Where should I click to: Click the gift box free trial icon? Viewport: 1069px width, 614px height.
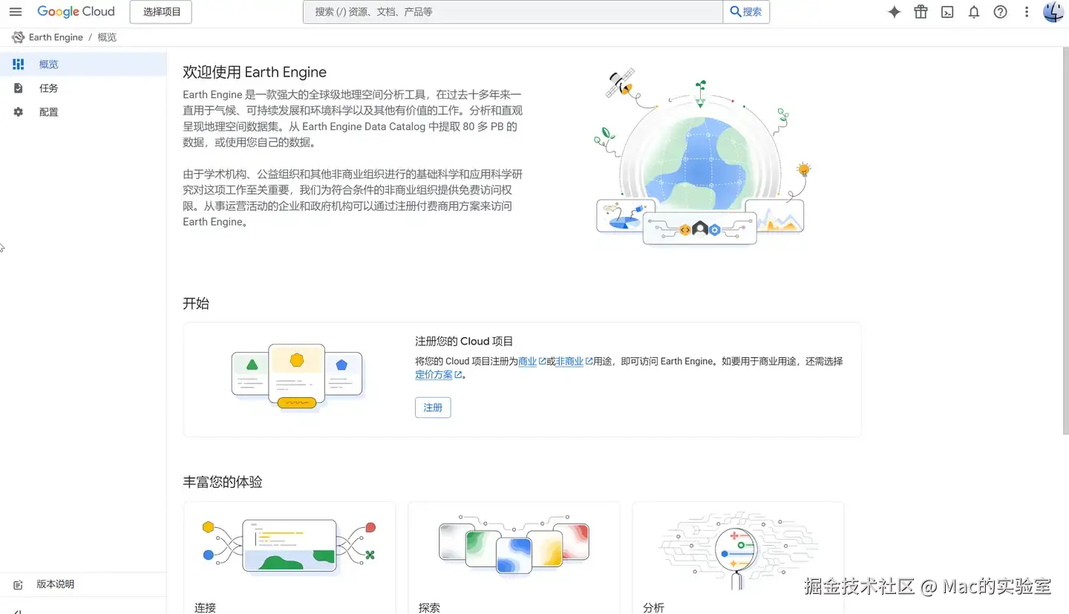pyautogui.click(x=921, y=12)
